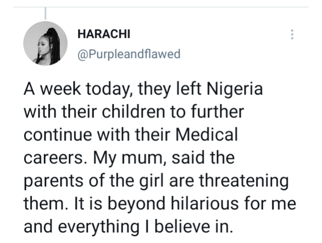Open the HARACHI display name link

[x=103, y=34]
